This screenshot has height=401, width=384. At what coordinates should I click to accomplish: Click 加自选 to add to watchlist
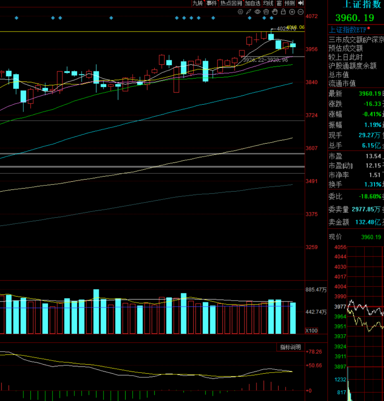point(252,3)
